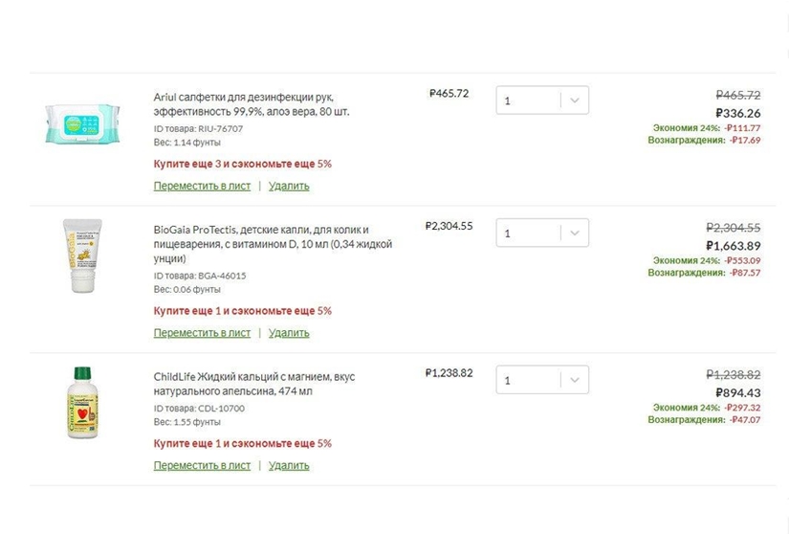Expand quantity dropdown arrow for Ariul wipes
Screen dimensions: 789x534
click(x=574, y=100)
